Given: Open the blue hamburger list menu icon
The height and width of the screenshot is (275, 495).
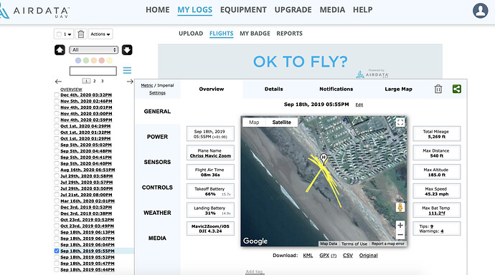Looking at the screenshot, I should click(127, 70).
